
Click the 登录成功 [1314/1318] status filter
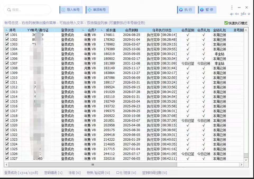tap(21, 173)
